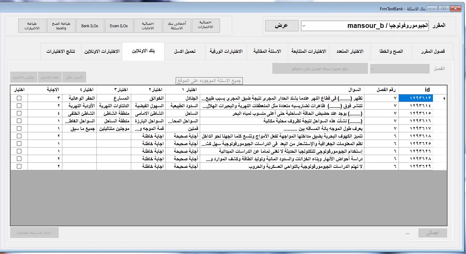Click the جميع ما سبق cell
The height and width of the screenshot is (254, 466).
coord(80,129)
